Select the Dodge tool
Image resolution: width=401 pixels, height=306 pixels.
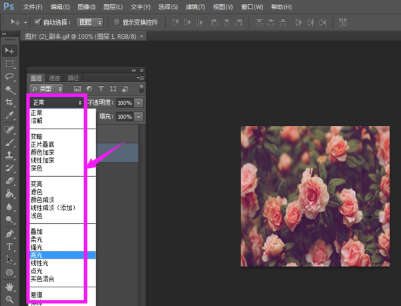pos(9,219)
